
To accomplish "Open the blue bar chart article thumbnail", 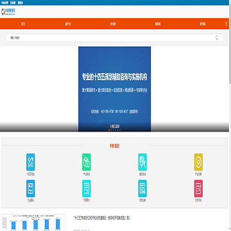I will click(33, 223).
